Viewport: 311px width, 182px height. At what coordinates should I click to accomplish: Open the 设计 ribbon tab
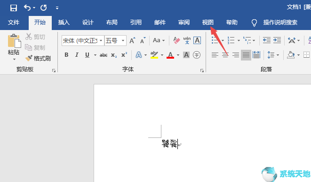click(88, 23)
